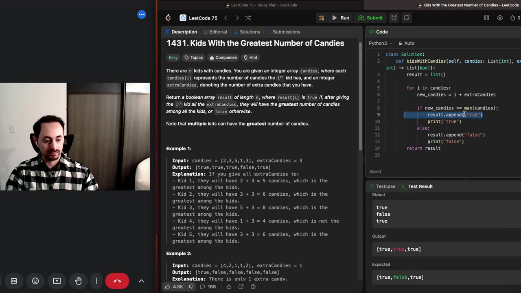Select the Code panel tab

(x=378, y=32)
